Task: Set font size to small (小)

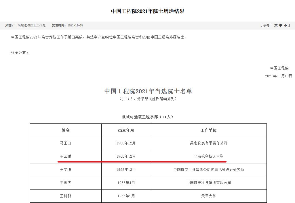Action: [285, 25]
